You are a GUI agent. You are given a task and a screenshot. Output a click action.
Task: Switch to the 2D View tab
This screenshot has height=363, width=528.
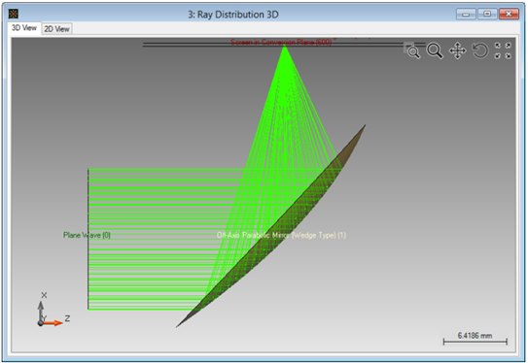(57, 29)
